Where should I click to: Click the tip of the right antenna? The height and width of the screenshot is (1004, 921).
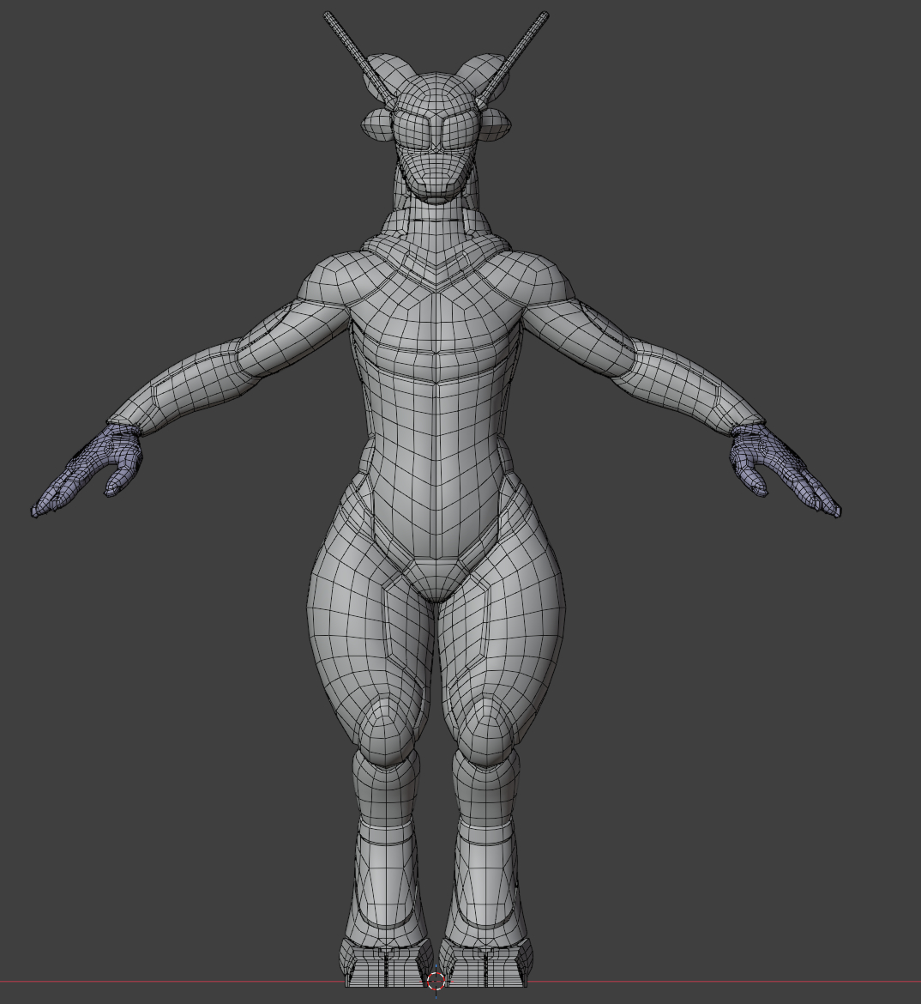pos(545,15)
